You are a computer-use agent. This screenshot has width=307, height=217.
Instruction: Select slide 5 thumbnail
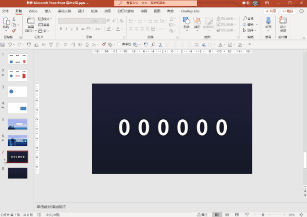pos(18,124)
